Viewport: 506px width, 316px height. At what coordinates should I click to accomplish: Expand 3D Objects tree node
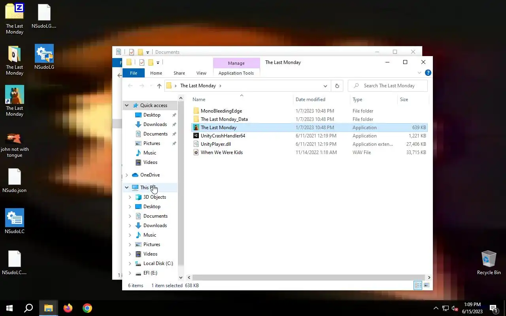pos(130,197)
